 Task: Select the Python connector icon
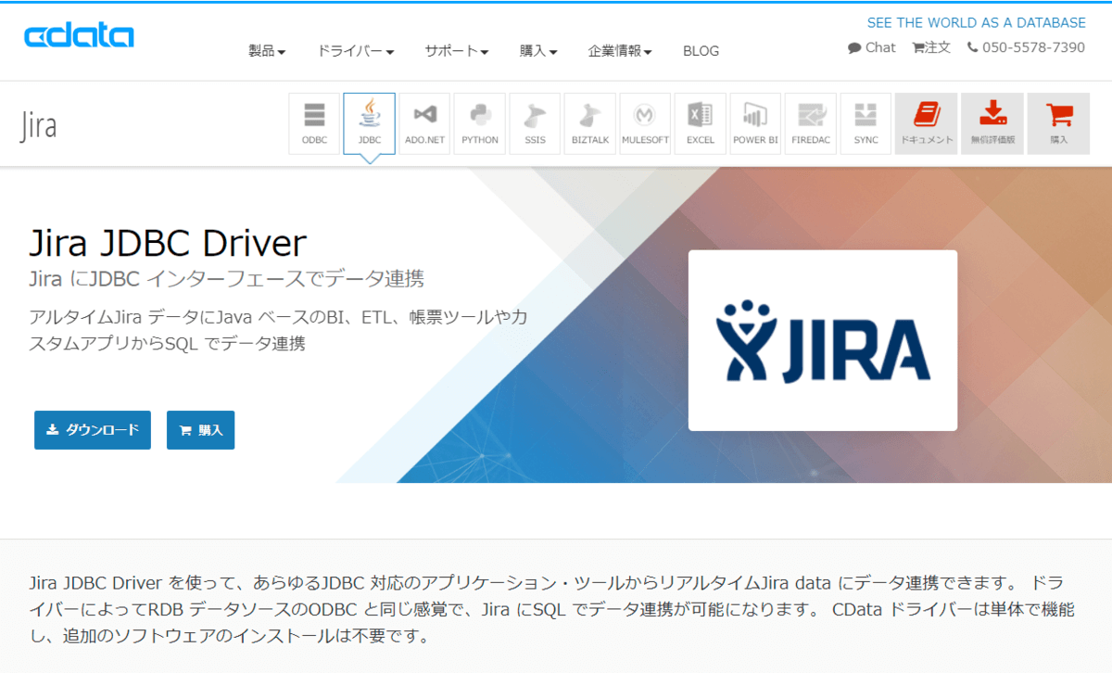click(480, 123)
